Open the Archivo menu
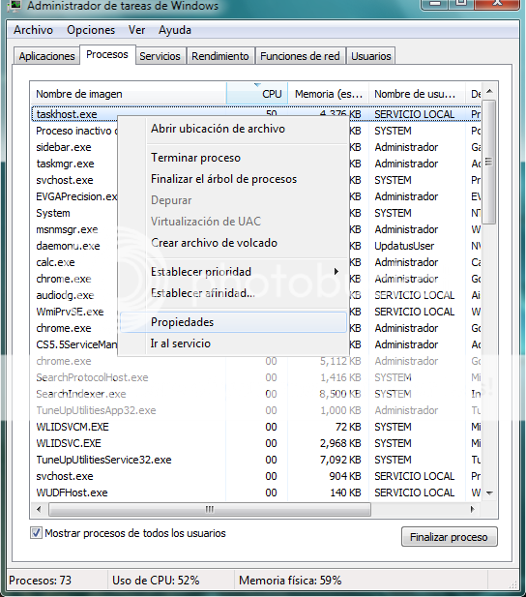The image size is (526, 597). click(x=33, y=30)
